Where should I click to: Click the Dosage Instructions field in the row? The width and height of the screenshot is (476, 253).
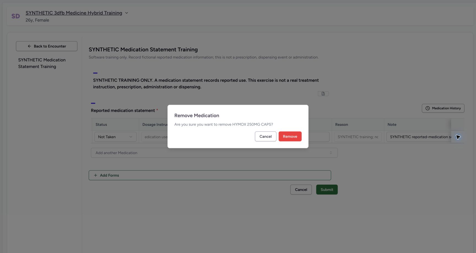(155, 137)
